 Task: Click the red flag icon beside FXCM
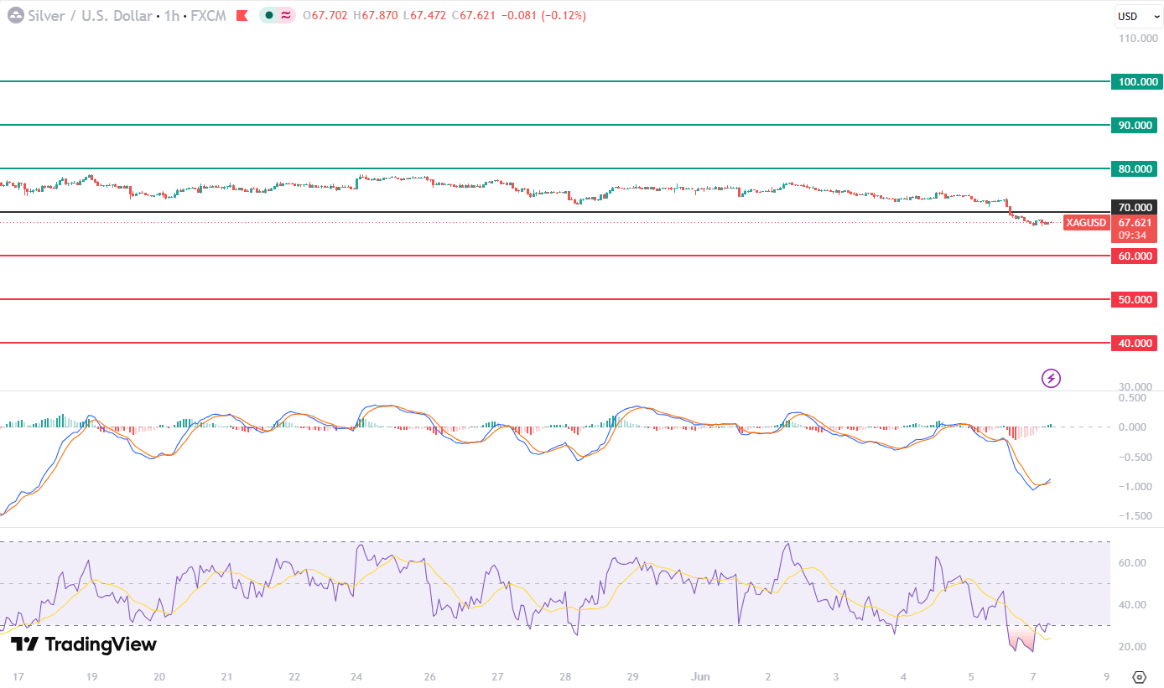[242, 15]
